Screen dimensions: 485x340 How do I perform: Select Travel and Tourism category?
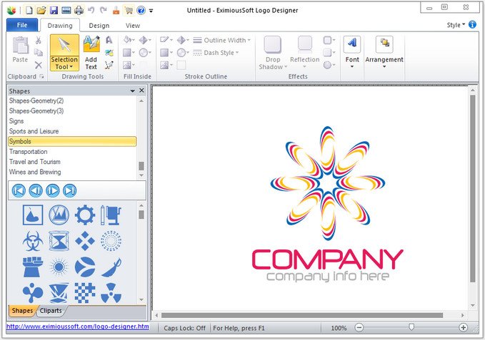72,162
